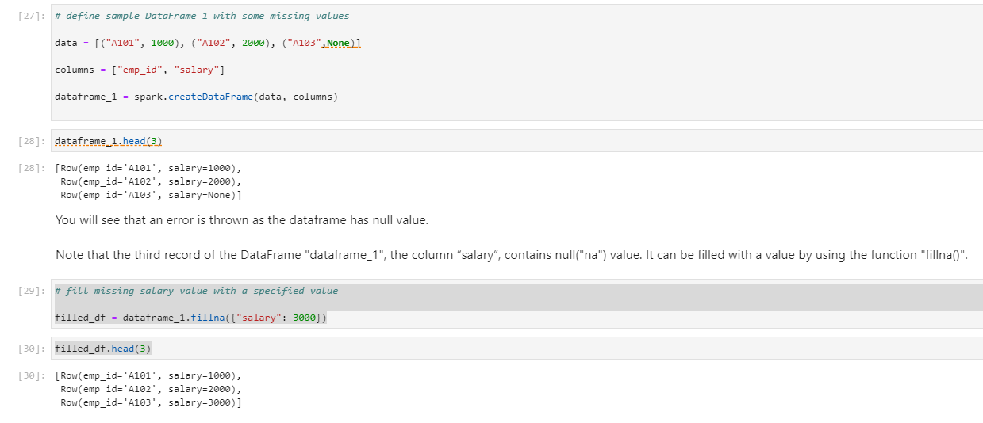Click the note about fillna() function
Screen dimensions: 983x423
point(513,255)
